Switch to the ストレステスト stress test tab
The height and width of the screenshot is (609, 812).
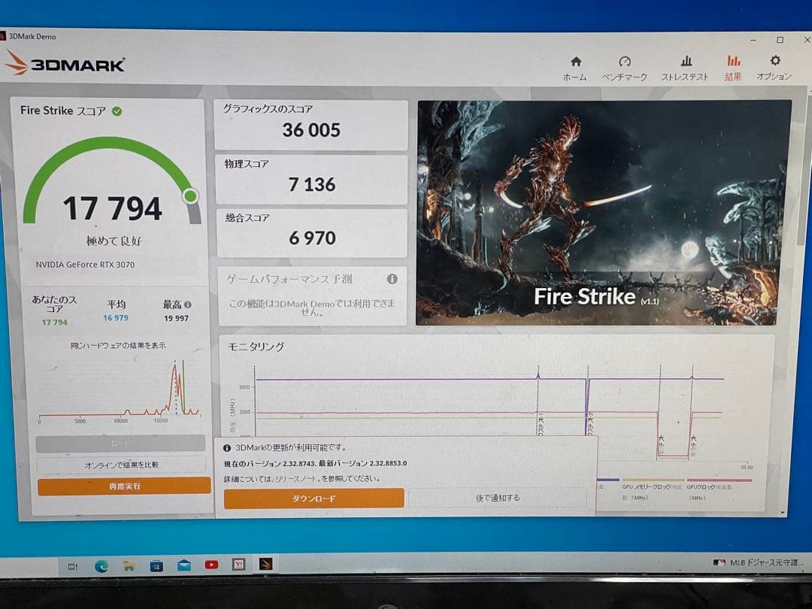click(685, 69)
